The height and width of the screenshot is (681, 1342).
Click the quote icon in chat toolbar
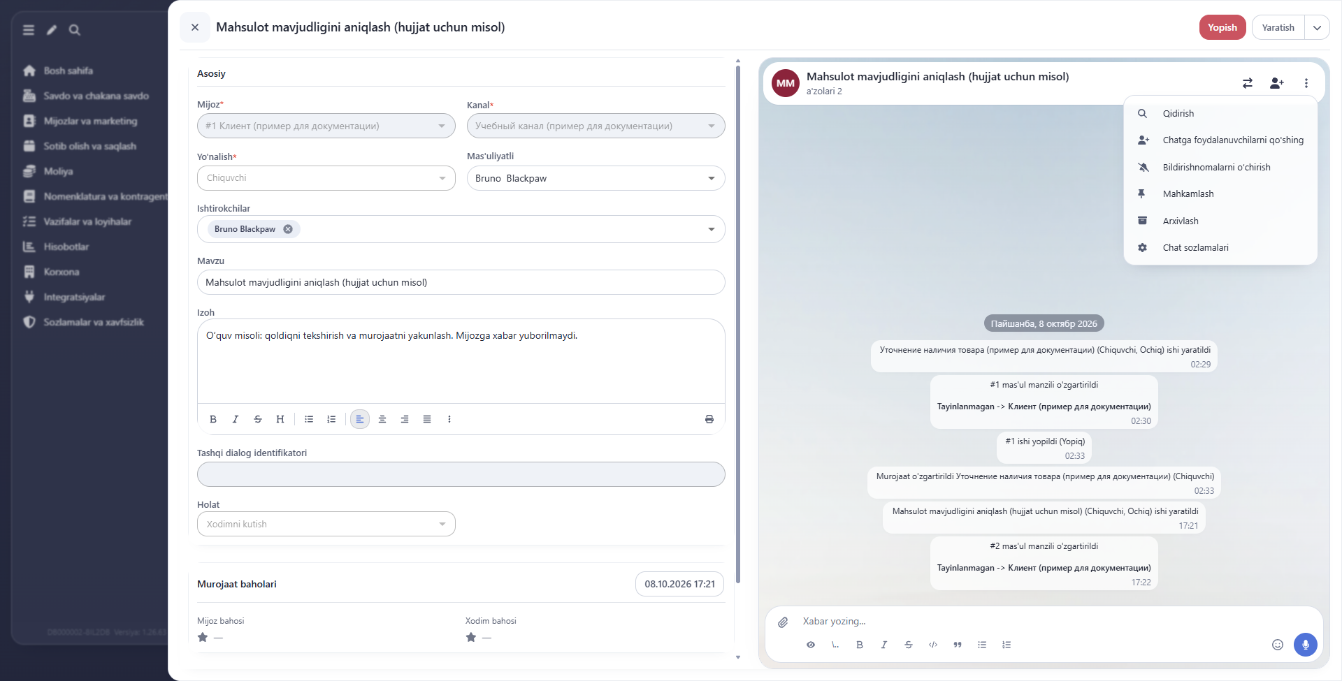(958, 645)
